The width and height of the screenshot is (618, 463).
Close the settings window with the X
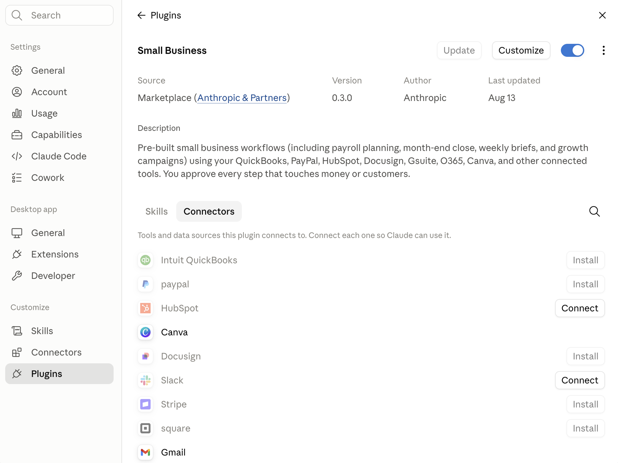click(602, 15)
